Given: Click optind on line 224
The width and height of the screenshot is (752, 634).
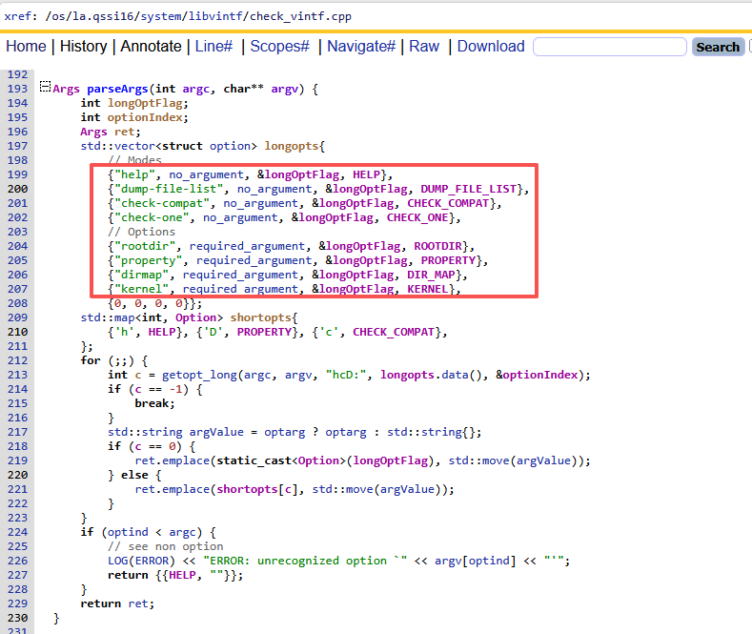Looking at the screenshot, I should (x=128, y=532).
